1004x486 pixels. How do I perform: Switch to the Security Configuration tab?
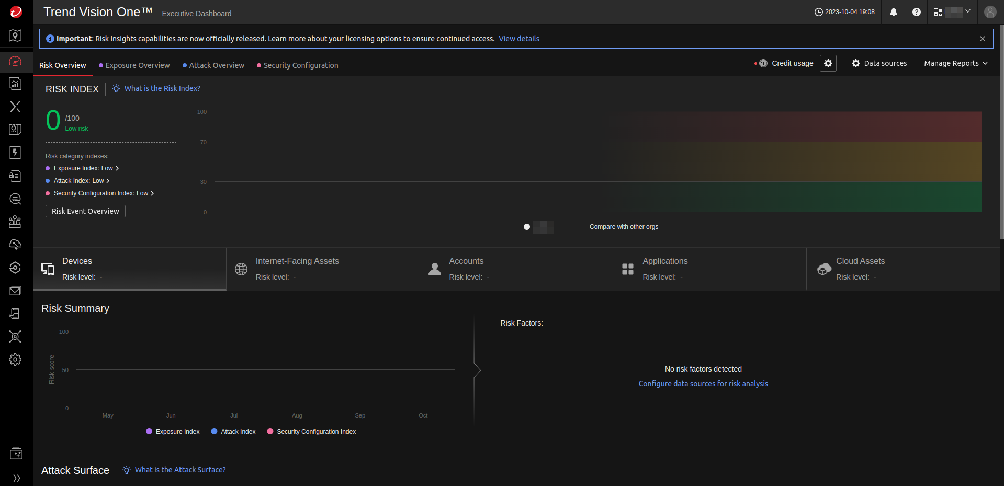(x=301, y=65)
